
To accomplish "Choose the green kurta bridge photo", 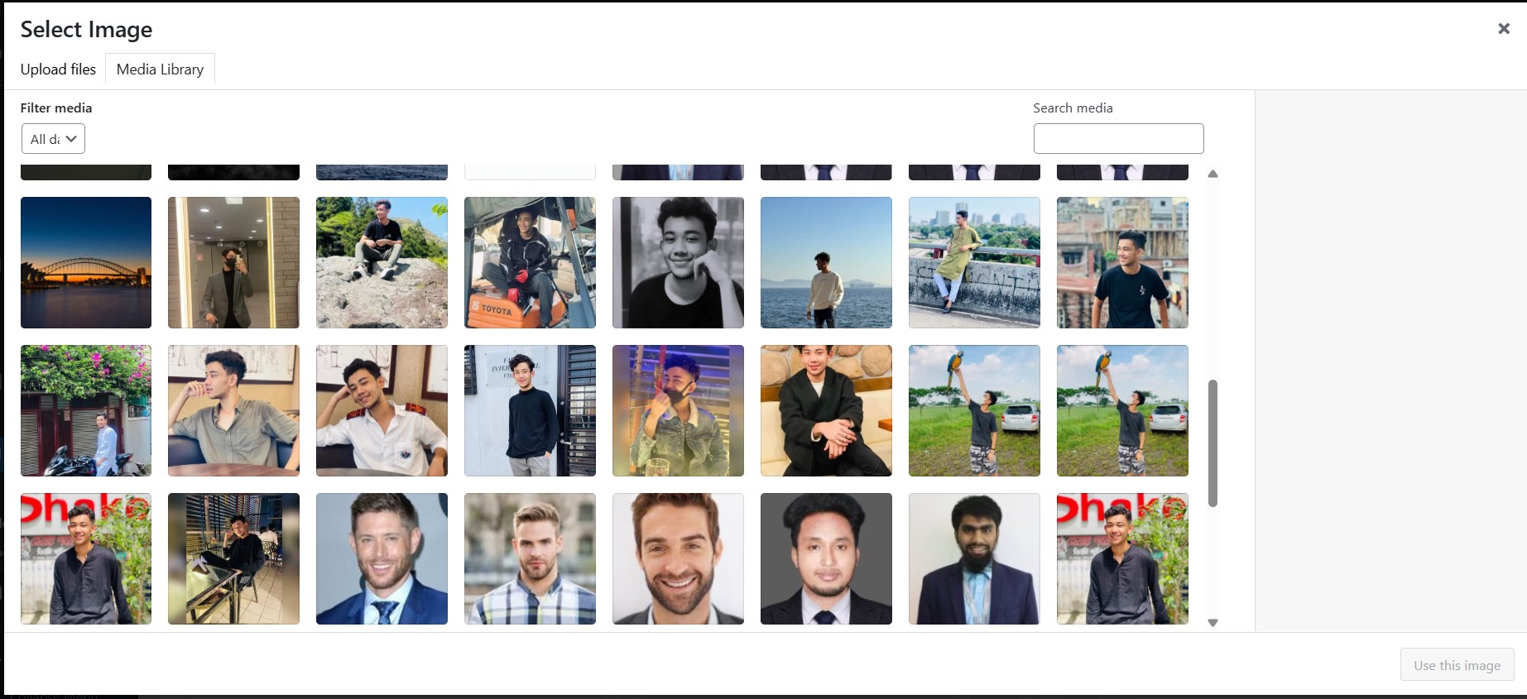I will tap(974, 262).
